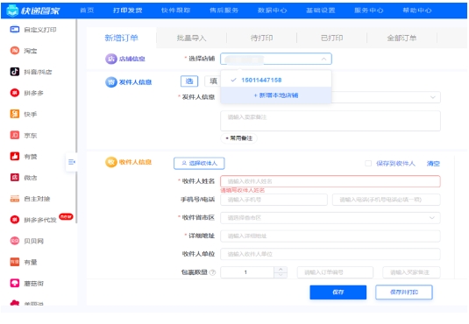The image size is (469, 324).
Task: Click the 清空 link
Action: pos(433,164)
